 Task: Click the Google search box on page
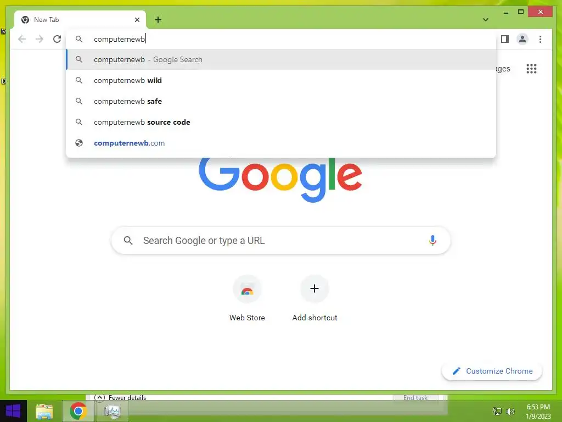[x=280, y=241]
